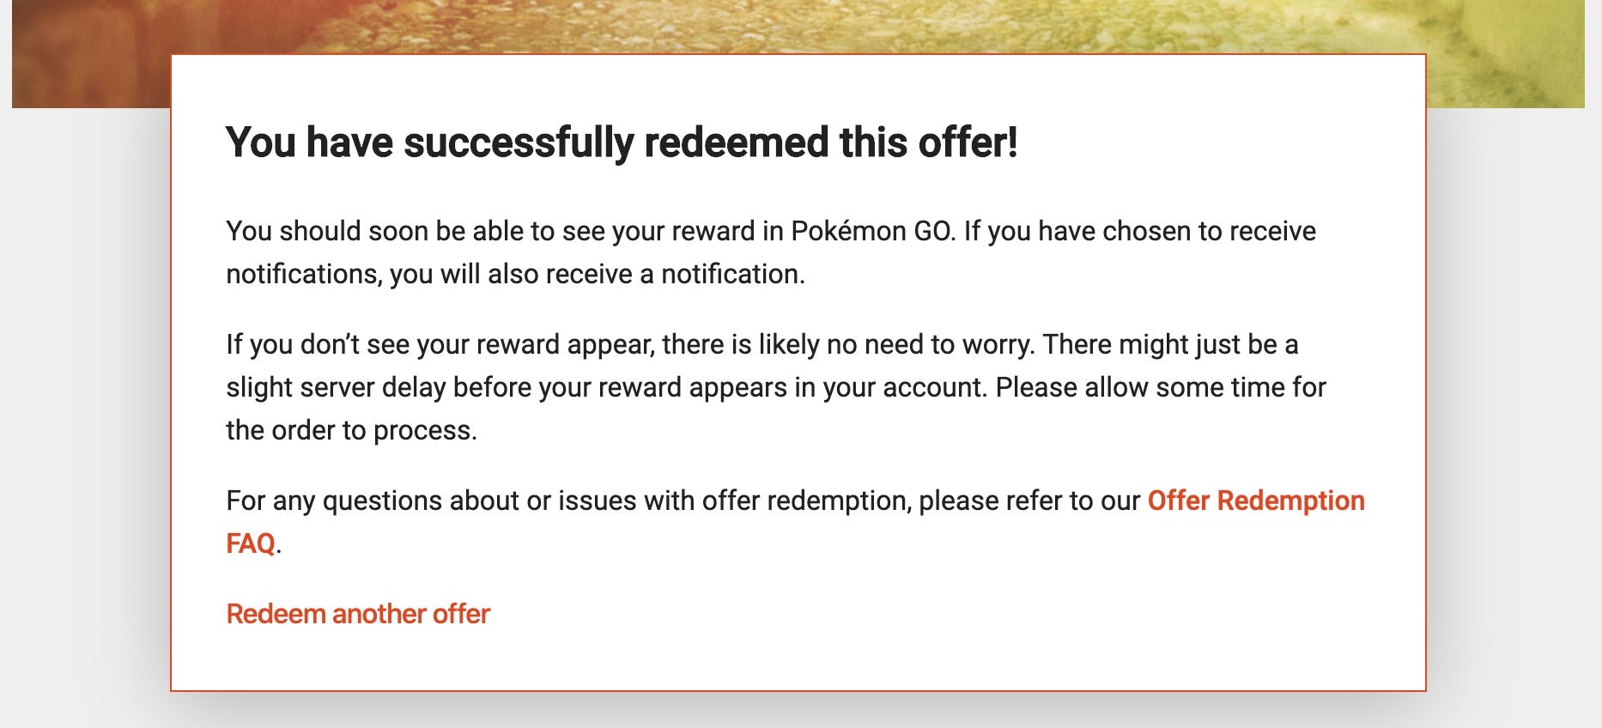This screenshot has height=728, width=1602.
Task: Click the phrase "slight server delay"
Action: tap(335, 387)
